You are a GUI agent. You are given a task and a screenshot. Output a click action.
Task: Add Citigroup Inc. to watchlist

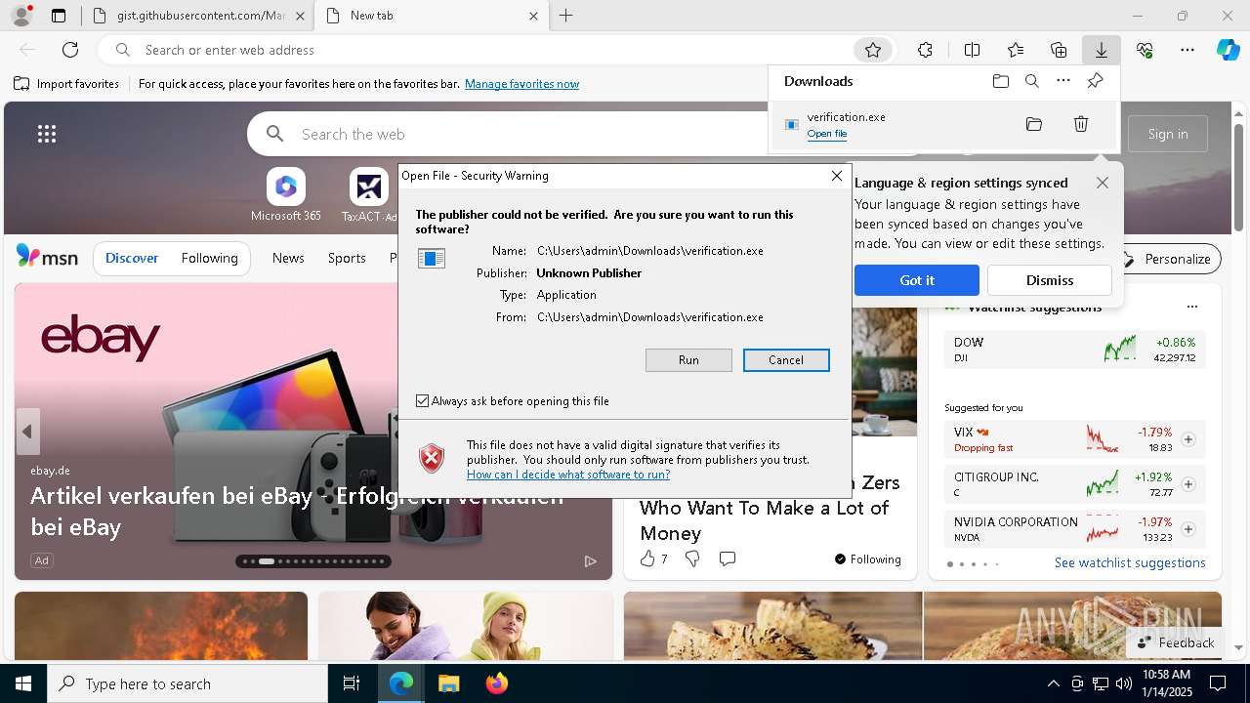click(x=1188, y=484)
